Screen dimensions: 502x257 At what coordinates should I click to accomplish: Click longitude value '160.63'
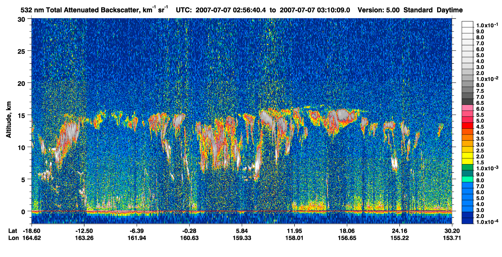pyautogui.click(x=189, y=238)
